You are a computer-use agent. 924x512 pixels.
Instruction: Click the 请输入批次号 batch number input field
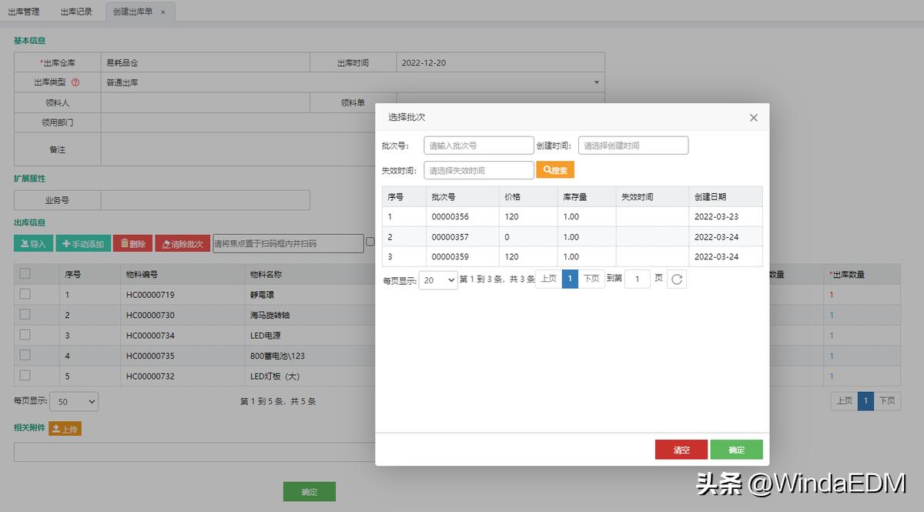tap(478, 145)
